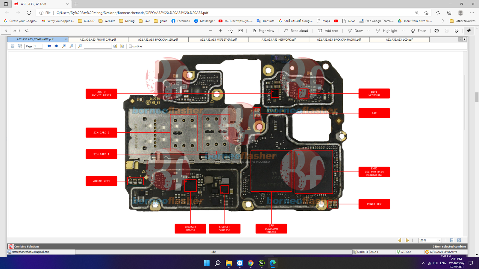Expand the Other favorites folder
The height and width of the screenshot is (269, 479).
(x=463, y=21)
